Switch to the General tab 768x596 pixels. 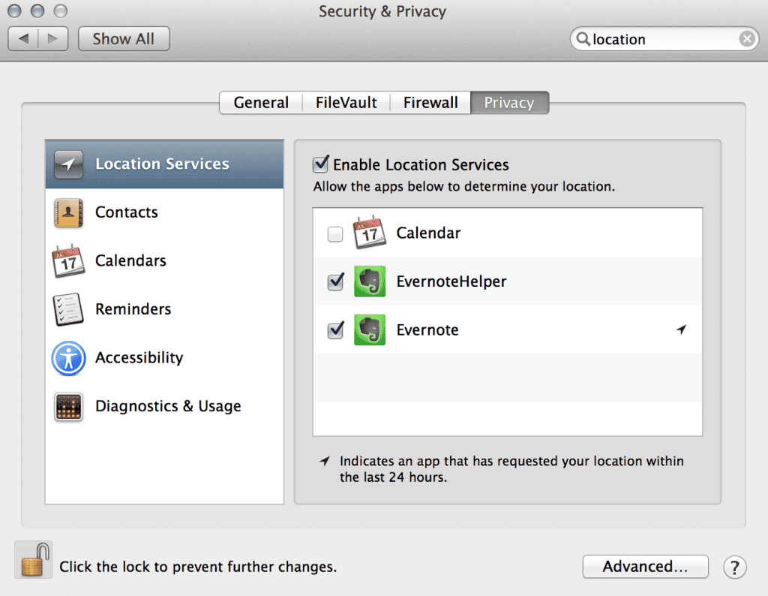260,103
